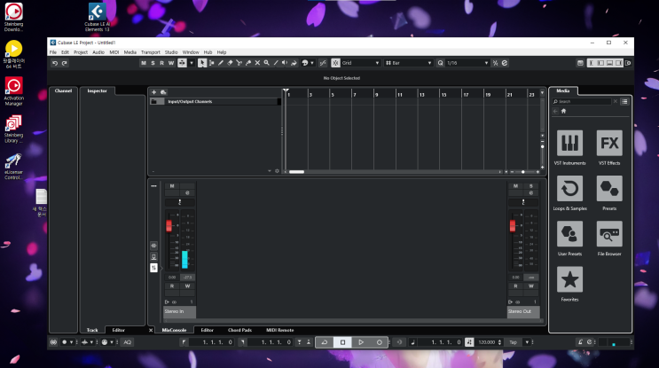Open the Presets media tile
Viewport: 659px width, 368px height.
coord(608,188)
